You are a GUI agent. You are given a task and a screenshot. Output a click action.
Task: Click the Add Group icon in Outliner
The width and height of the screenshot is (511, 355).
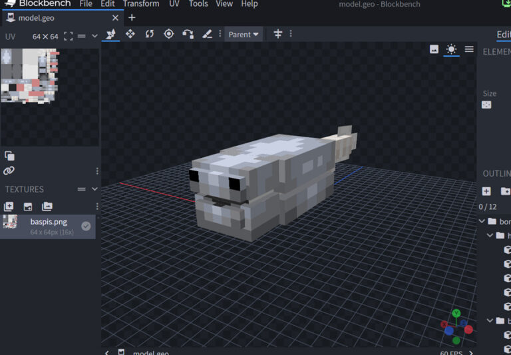tap(505, 192)
